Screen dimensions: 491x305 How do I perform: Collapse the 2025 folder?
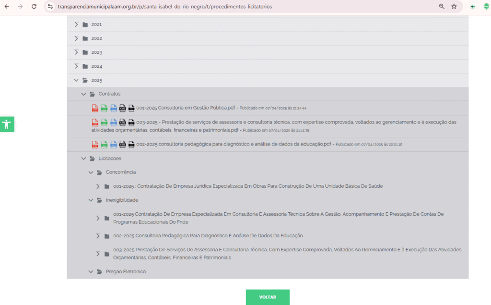pos(76,80)
